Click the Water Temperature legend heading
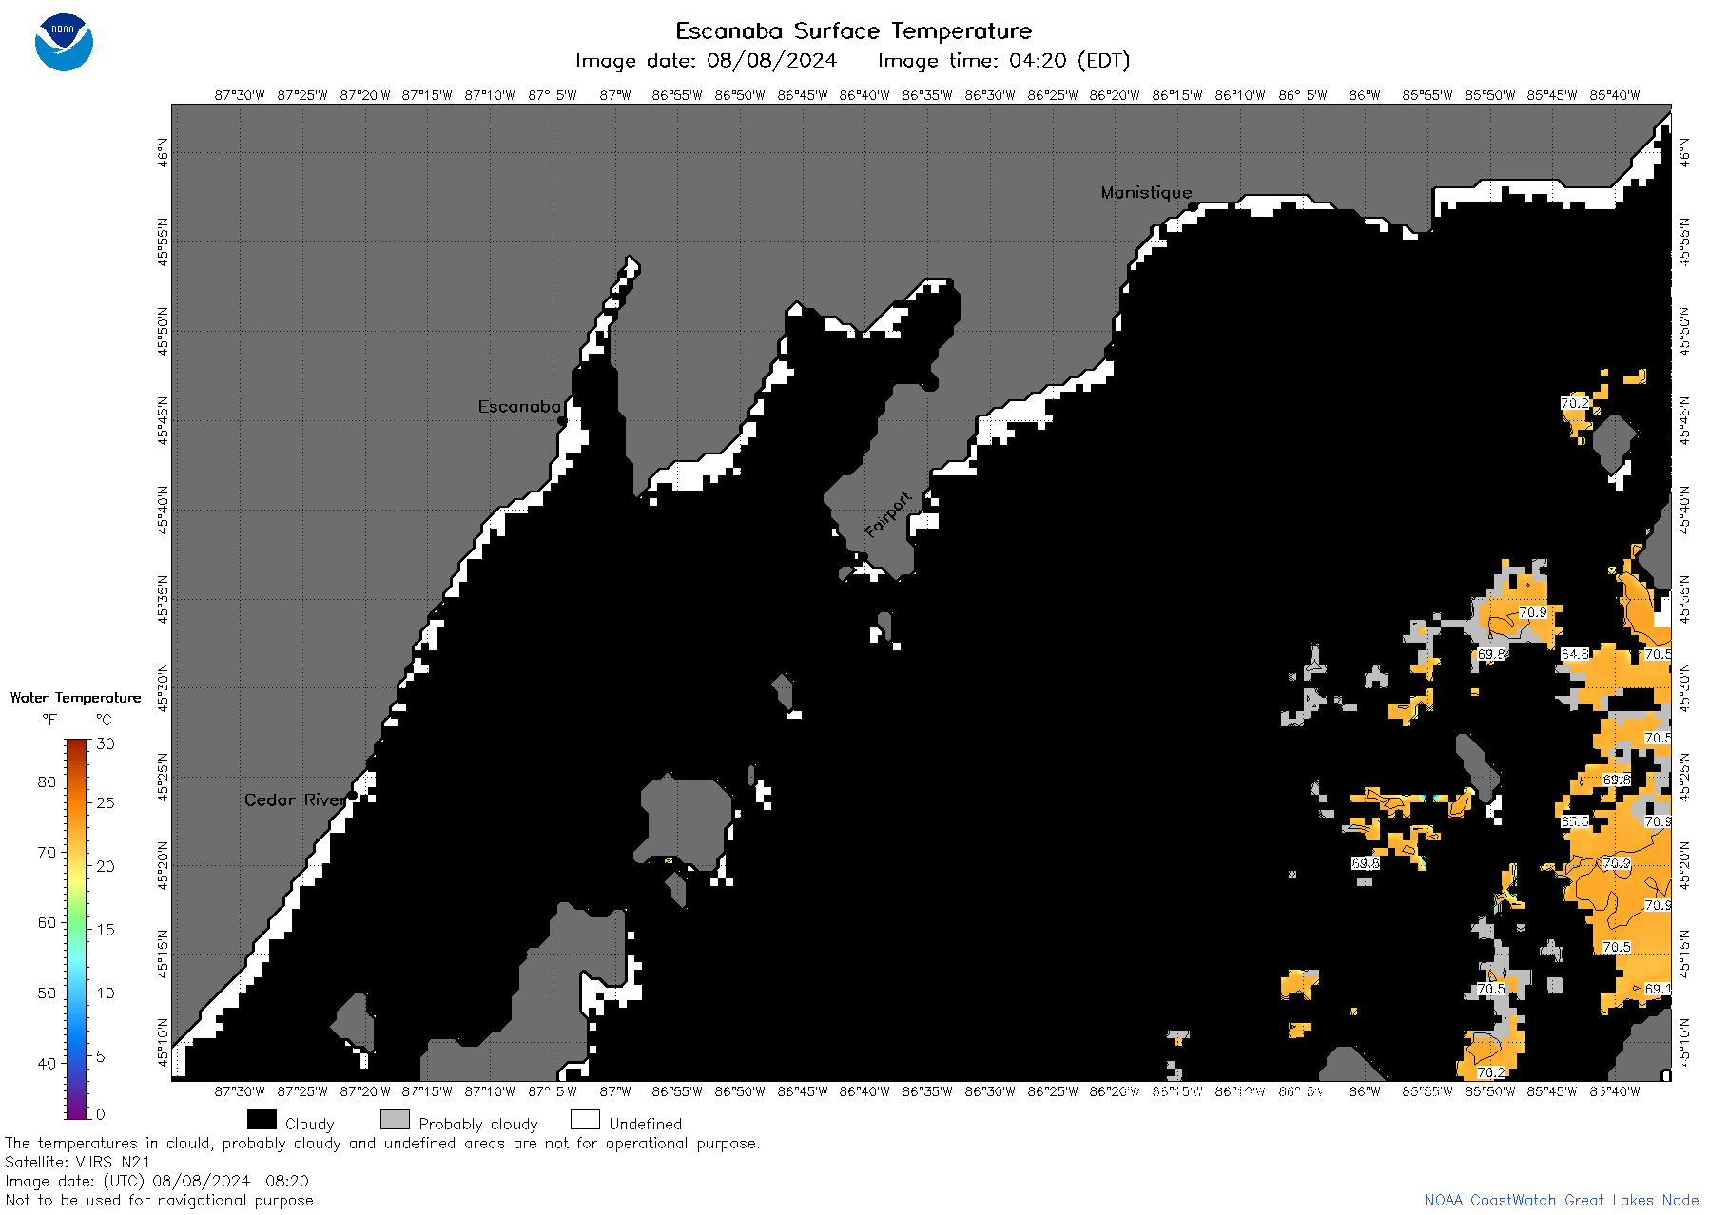 [x=75, y=698]
